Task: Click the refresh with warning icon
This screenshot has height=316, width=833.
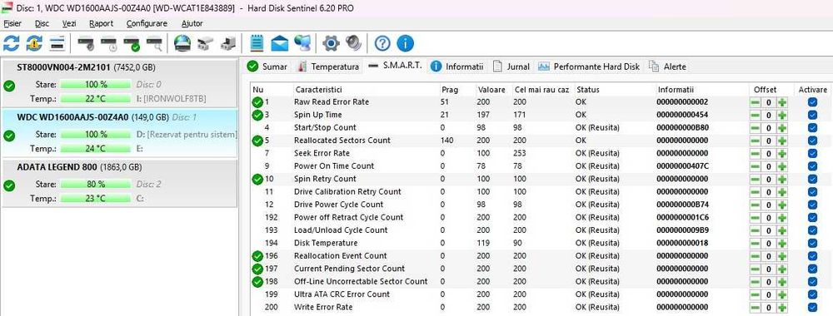Action: pos(34,43)
